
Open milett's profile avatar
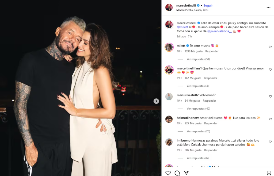pos(169,47)
